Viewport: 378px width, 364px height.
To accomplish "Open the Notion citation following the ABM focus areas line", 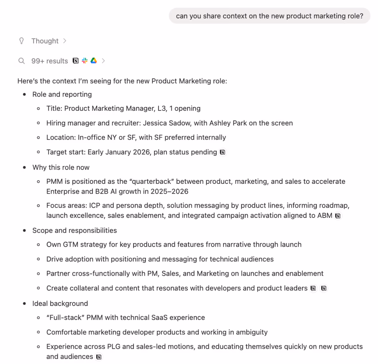I will pos(338,215).
